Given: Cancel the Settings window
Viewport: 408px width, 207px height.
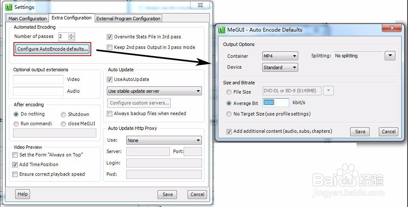Looking at the screenshot, I should 197,194.
